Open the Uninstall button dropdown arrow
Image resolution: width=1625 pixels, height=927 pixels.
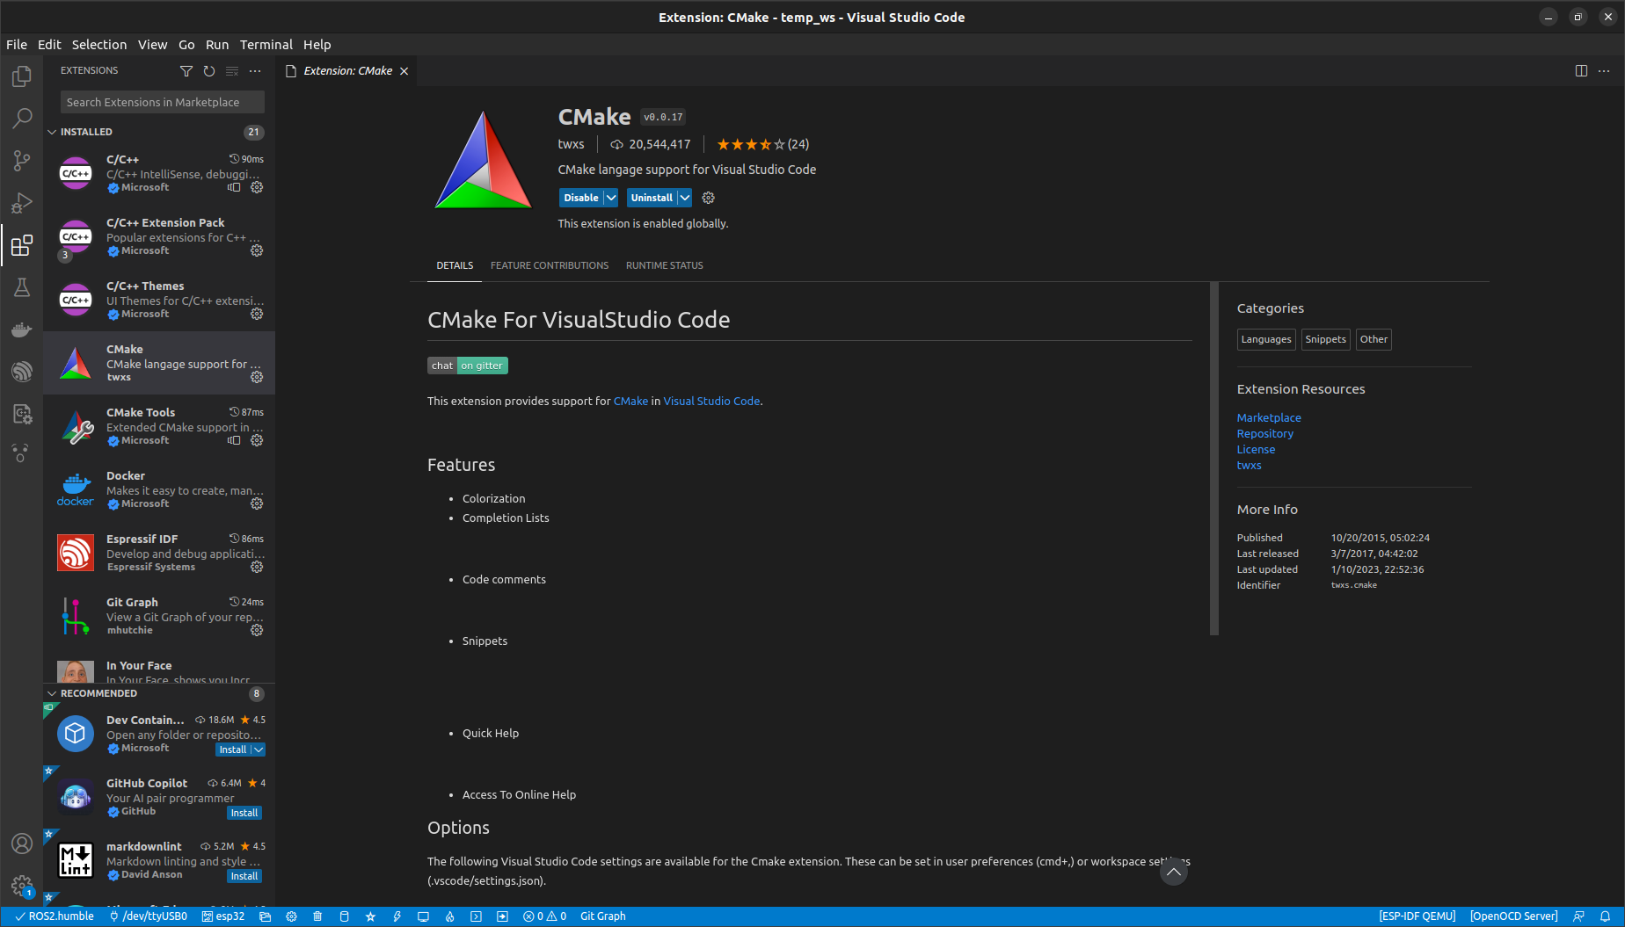point(684,198)
